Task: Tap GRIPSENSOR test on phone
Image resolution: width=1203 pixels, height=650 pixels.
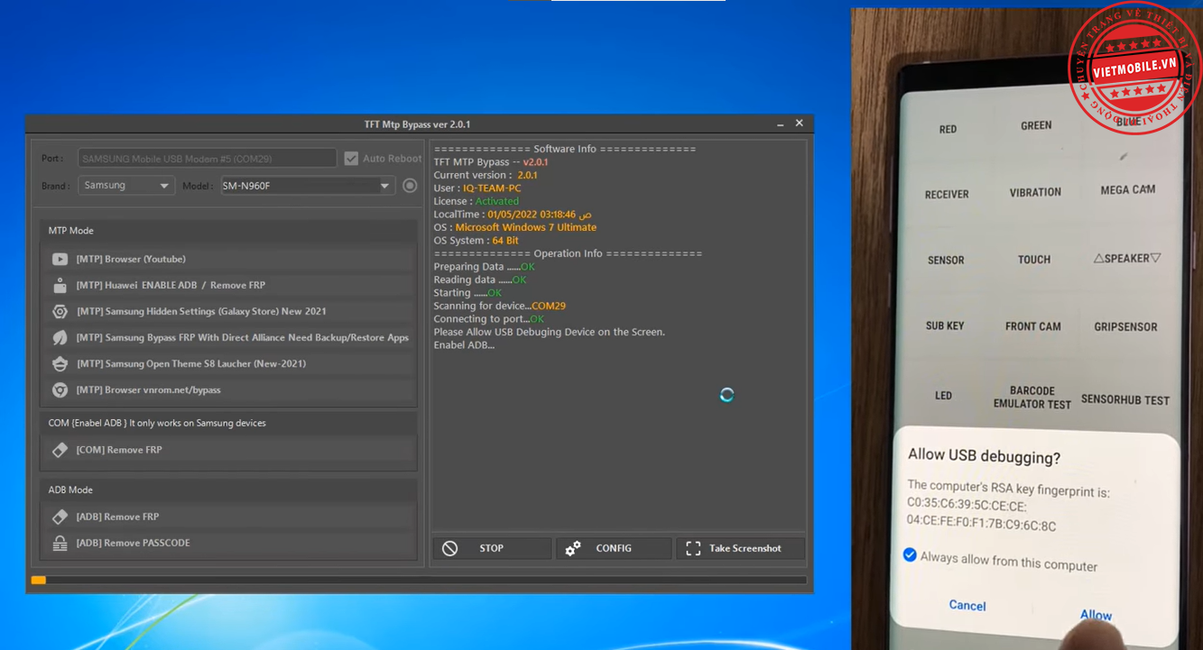Action: pyautogui.click(x=1125, y=327)
